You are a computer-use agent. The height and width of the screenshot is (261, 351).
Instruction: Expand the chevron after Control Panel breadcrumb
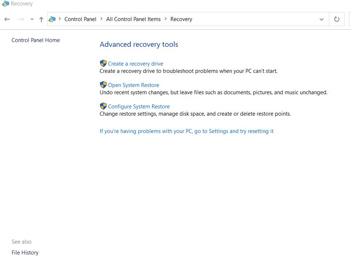102,19
